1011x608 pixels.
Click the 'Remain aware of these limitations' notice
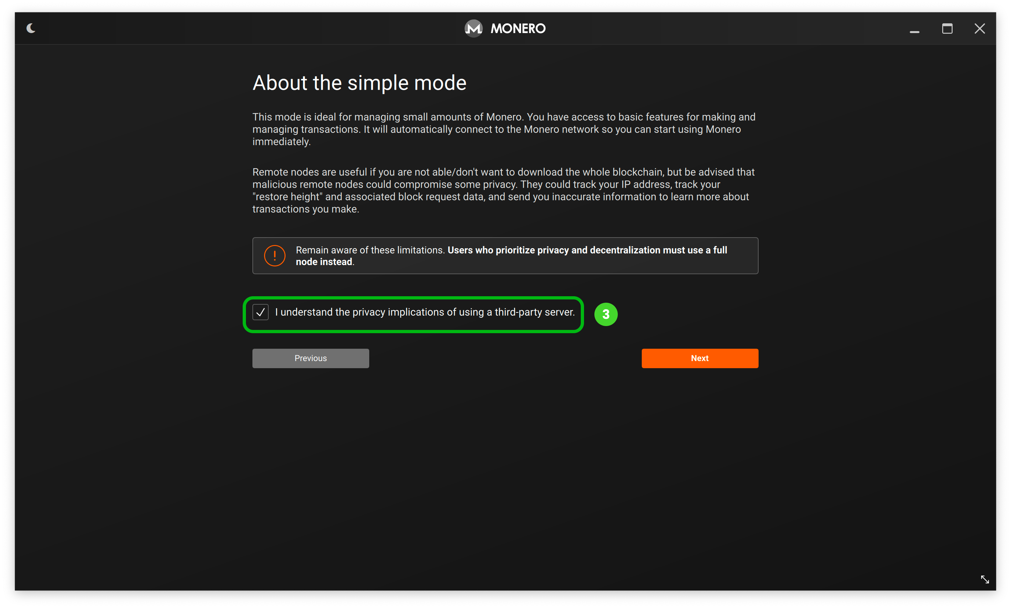pyautogui.click(x=505, y=256)
